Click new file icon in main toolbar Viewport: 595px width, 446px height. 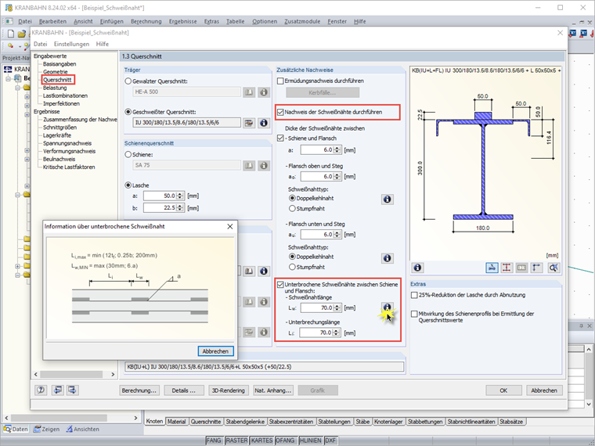coord(11,34)
